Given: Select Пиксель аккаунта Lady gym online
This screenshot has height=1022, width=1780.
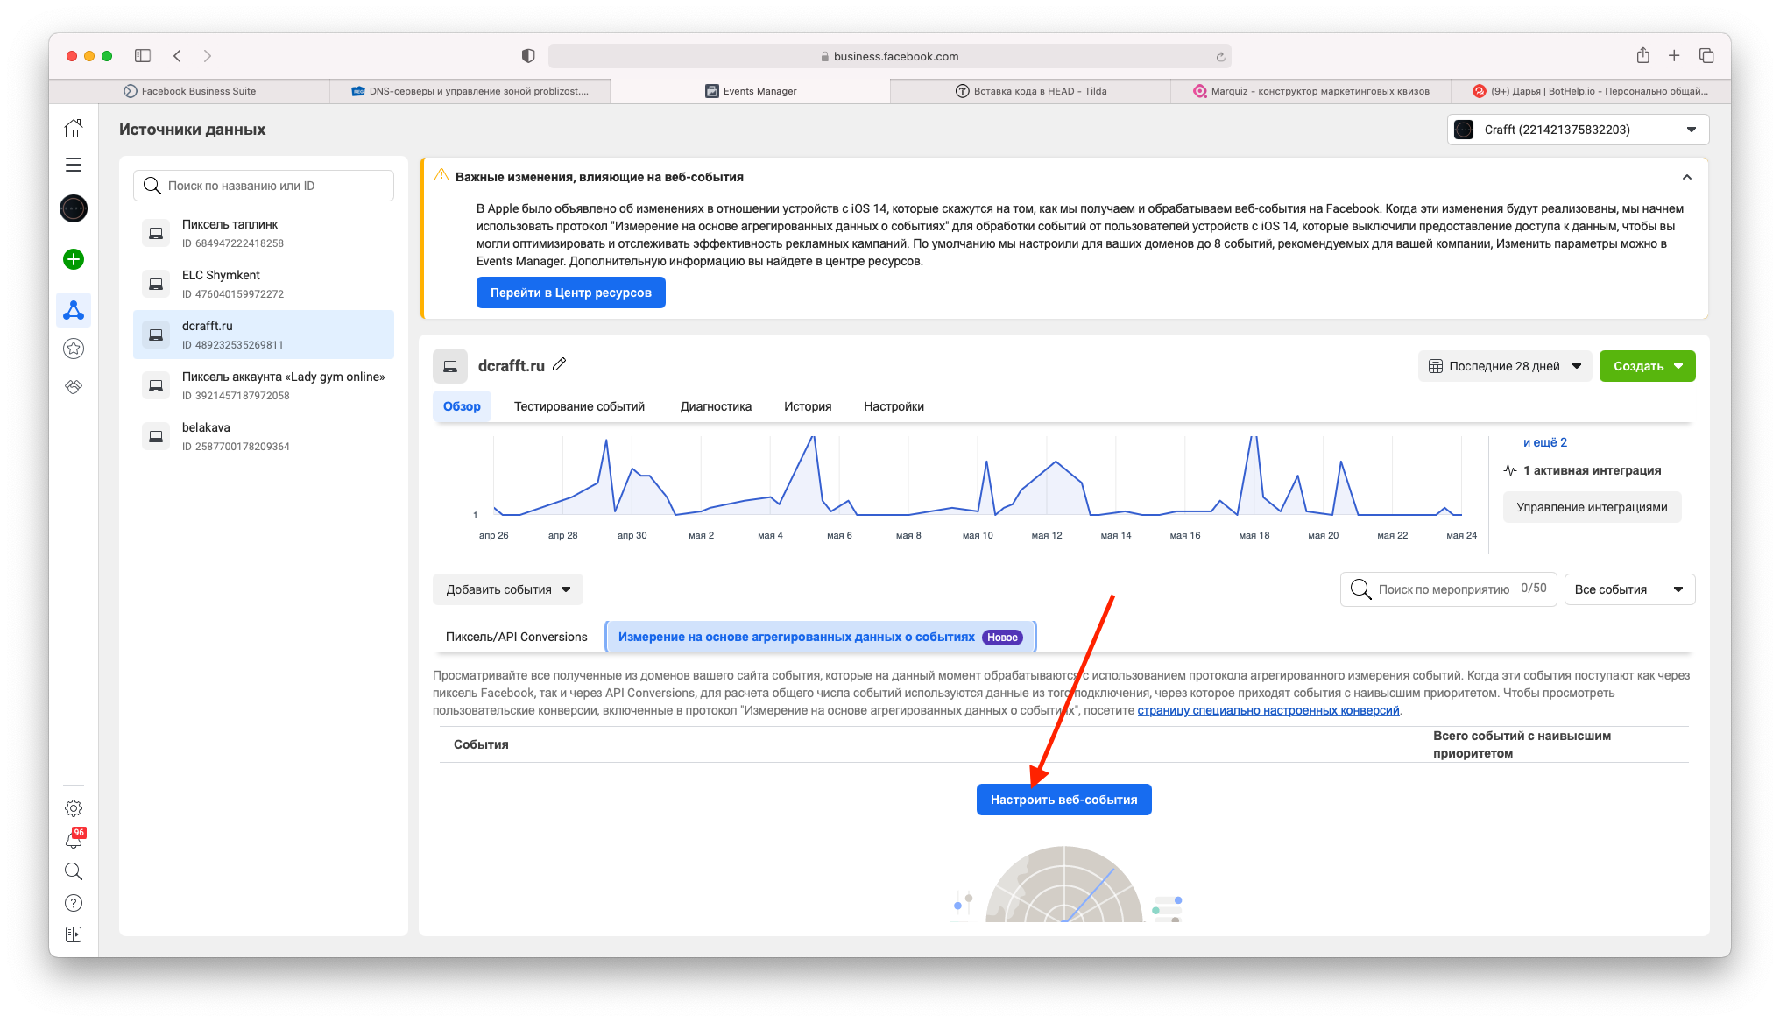Looking at the screenshot, I should (264, 385).
